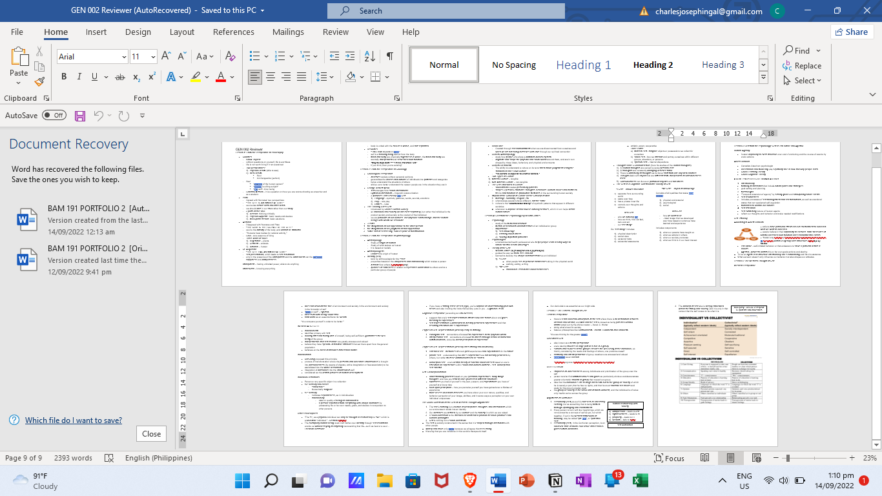Launch Brave browser from the taskbar
The image size is (882, 496).
(470, 481)
